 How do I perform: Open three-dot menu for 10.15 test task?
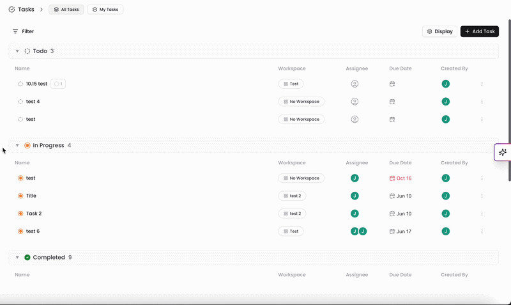482,84
